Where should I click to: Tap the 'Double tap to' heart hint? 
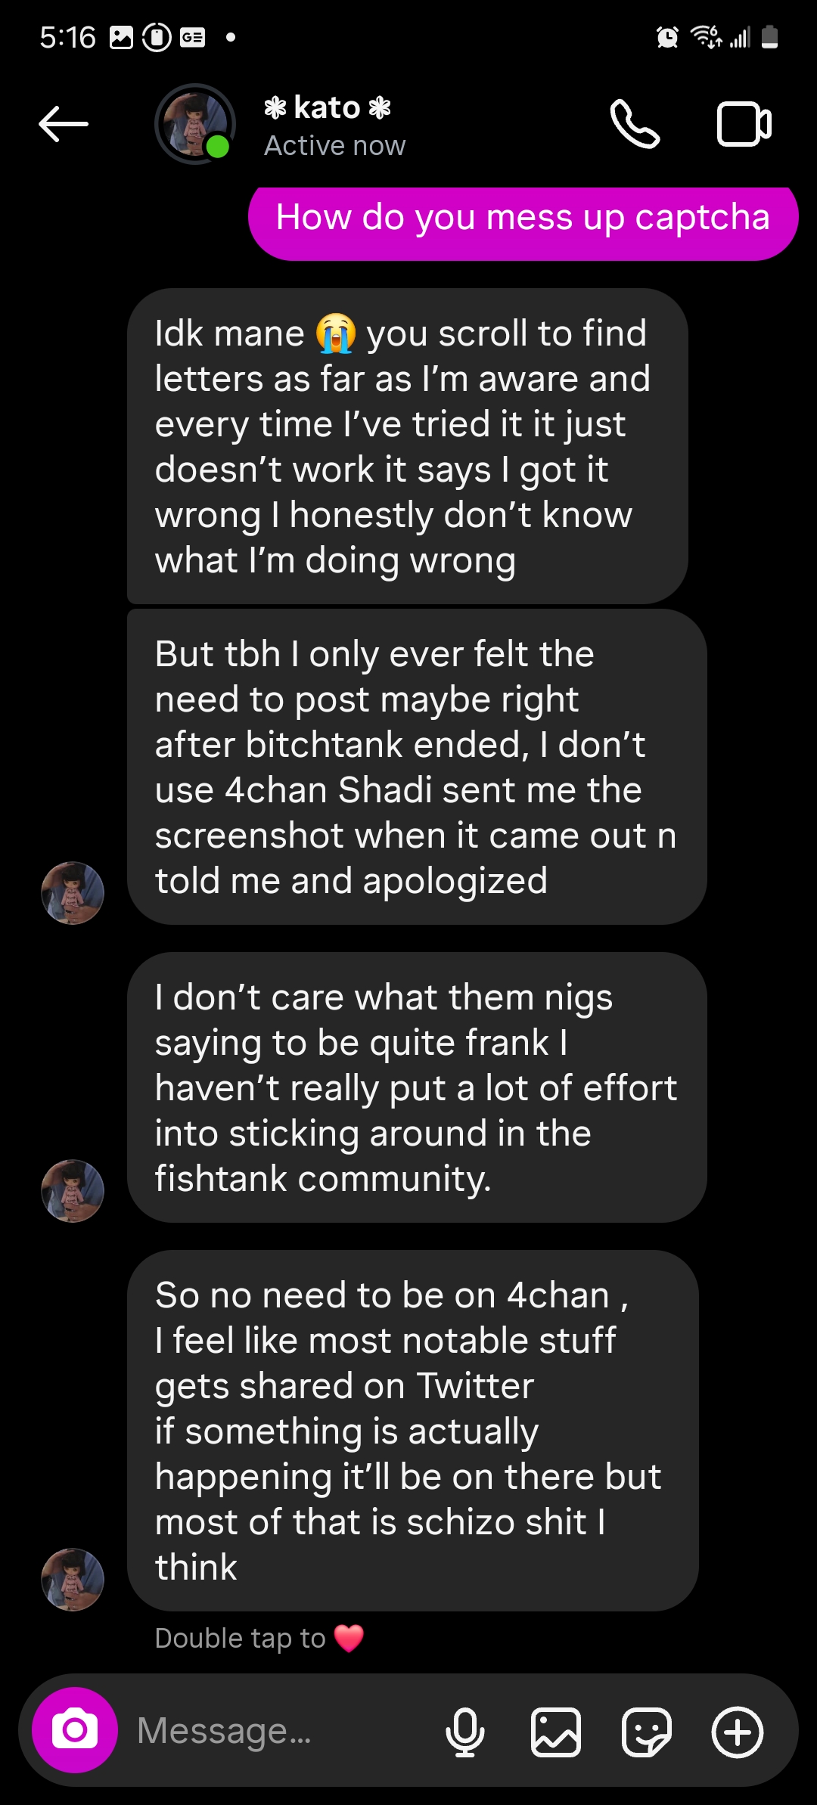pos(259,1639)
